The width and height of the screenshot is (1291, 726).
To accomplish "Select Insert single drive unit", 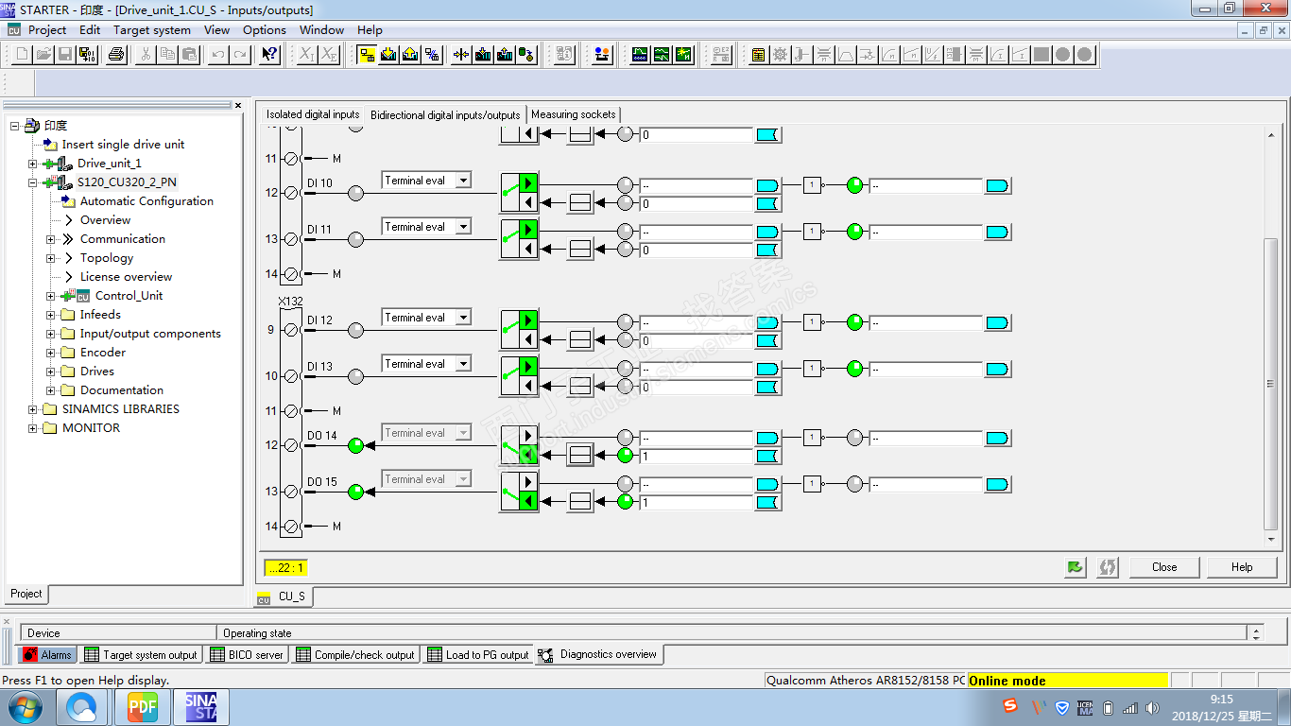I will [123, 145].
